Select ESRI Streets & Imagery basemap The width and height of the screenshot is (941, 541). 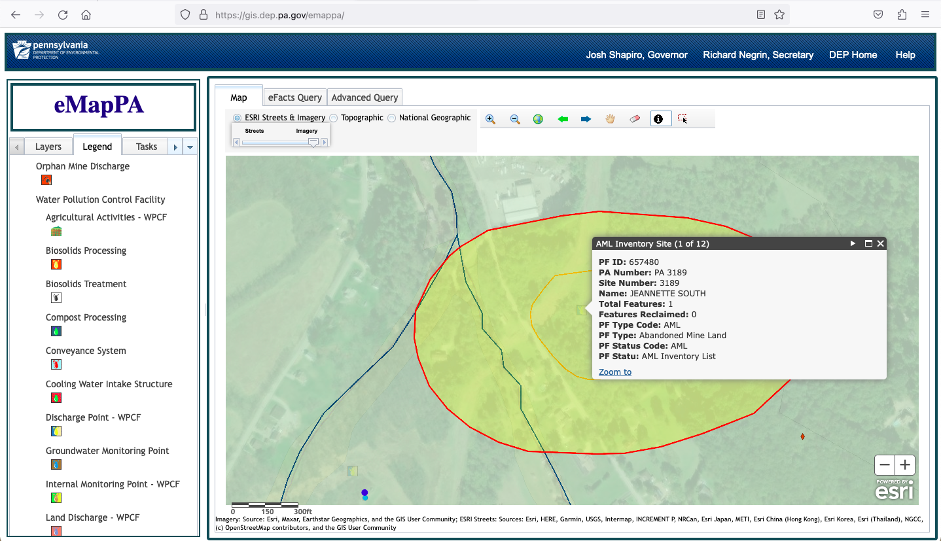pos(237,118)
